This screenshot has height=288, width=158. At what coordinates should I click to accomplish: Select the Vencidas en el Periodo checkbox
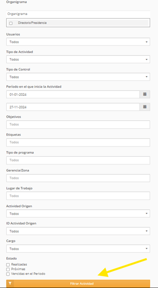click(x=8, y=274)
